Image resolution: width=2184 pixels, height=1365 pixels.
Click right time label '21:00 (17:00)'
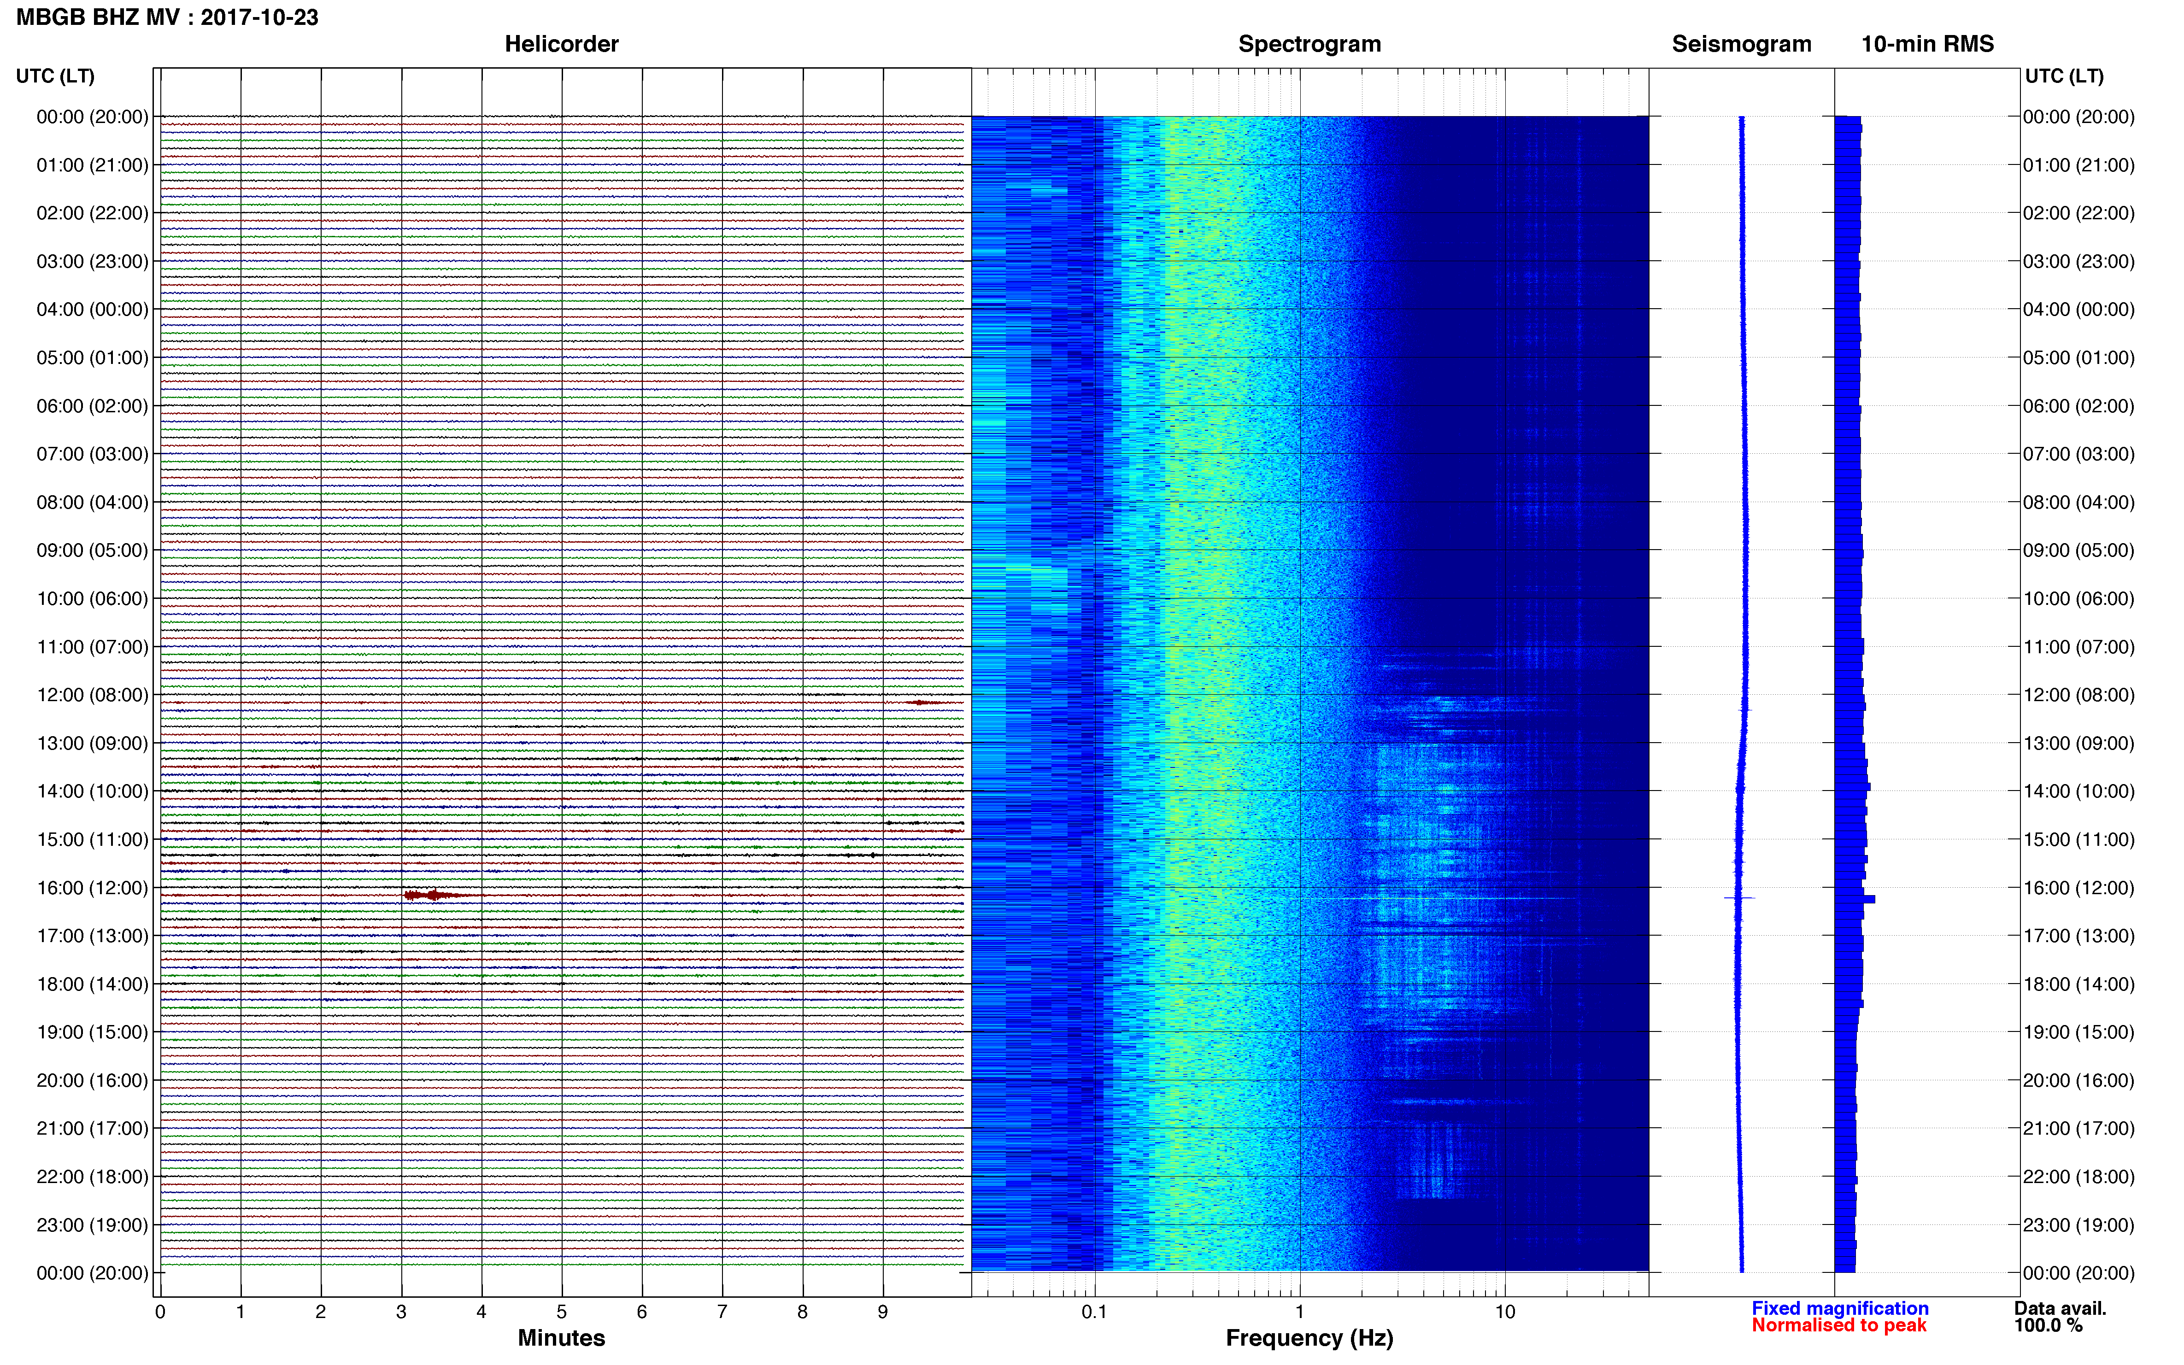(2078, 1129)
